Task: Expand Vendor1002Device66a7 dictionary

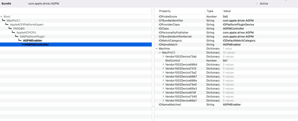Action: 163,101
